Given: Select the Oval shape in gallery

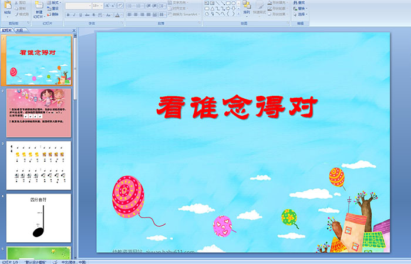Looking at the screenshot, I should point(233,3).
